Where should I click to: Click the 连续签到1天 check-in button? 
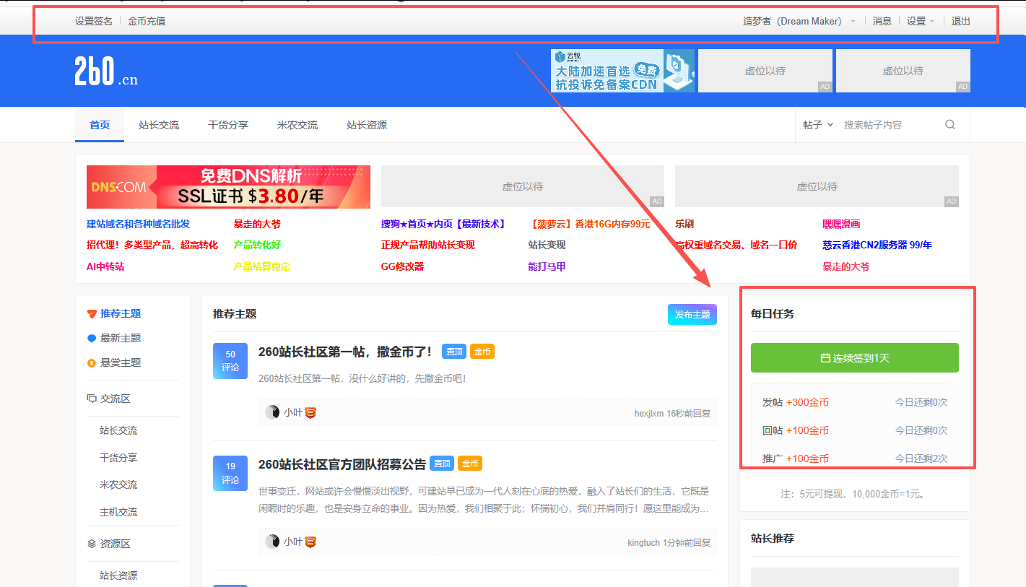click(855, 358)
